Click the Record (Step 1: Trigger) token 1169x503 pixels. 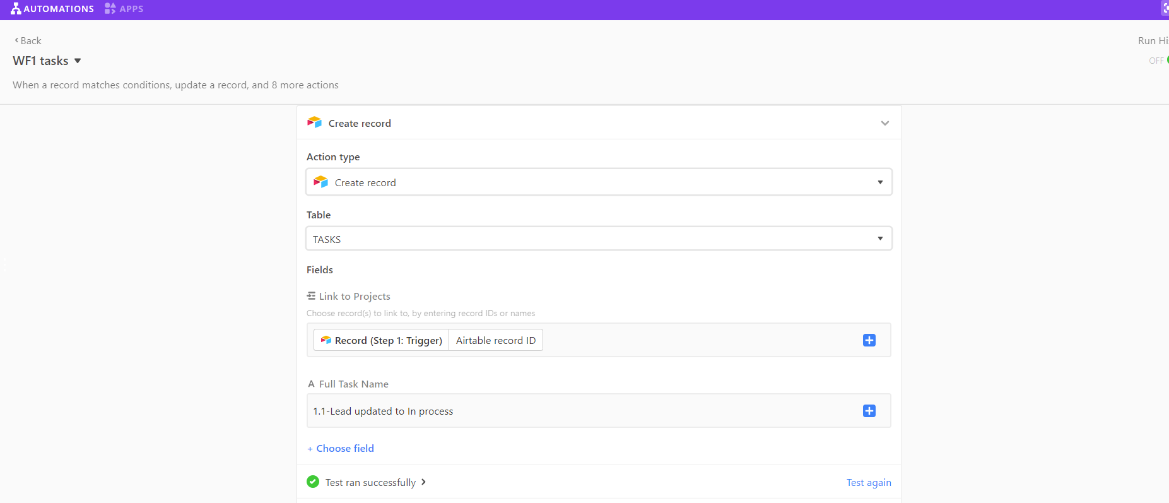pos(382,340)
